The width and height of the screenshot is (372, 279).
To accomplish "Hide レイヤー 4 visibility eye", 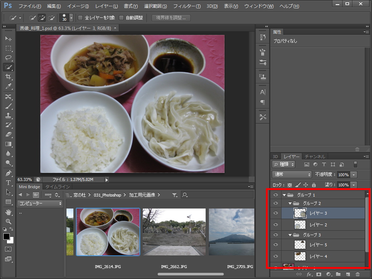I will [276, 256].
